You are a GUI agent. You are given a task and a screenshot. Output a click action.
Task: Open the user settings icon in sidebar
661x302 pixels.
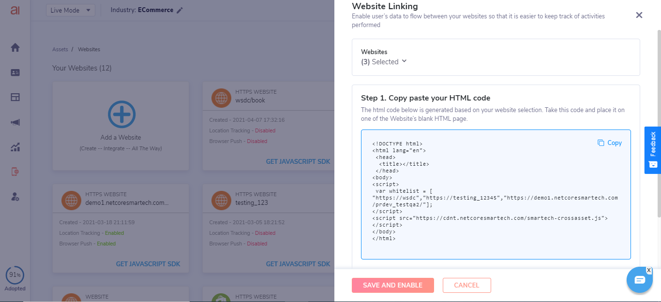(x=15, y=197)
